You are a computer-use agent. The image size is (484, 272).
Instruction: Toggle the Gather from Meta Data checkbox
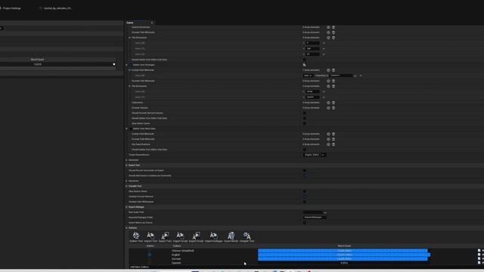click(x=131, y=128)
